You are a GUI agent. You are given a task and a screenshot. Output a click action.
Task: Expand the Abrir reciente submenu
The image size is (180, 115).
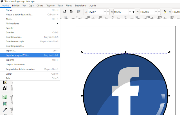pyautogui.click(x=30, y=24)
